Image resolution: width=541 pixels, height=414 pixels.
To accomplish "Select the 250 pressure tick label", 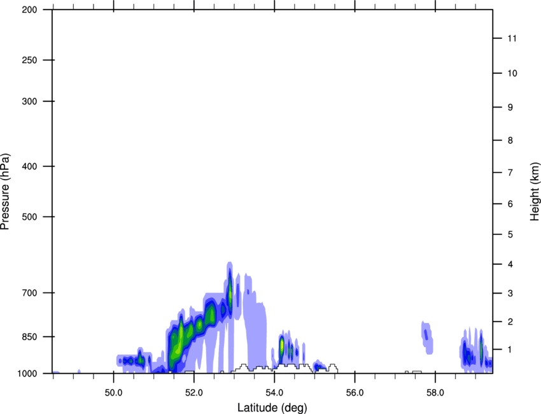I will (29, 60).
